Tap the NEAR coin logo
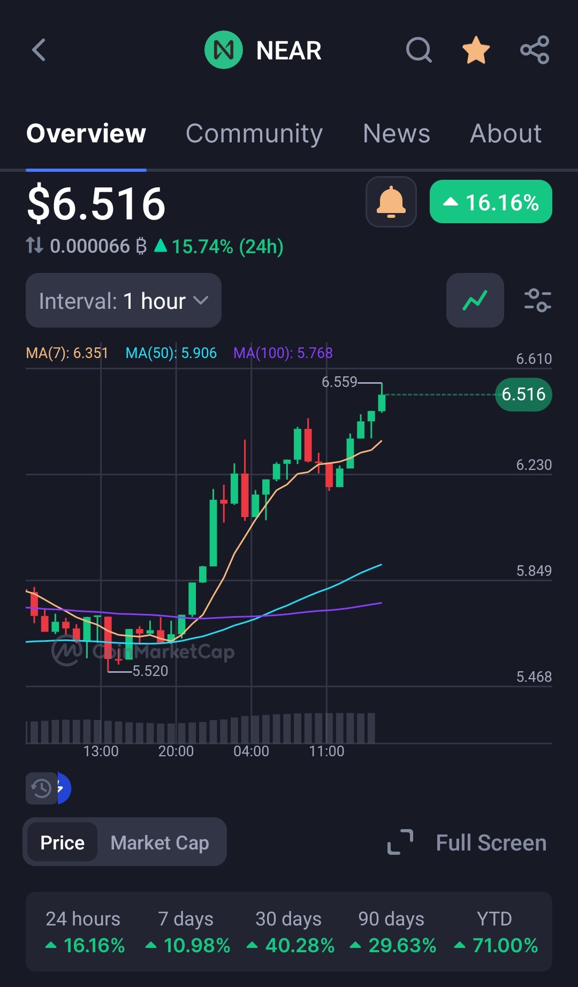This screenshot has width=578, height=987. coord(224,50)
